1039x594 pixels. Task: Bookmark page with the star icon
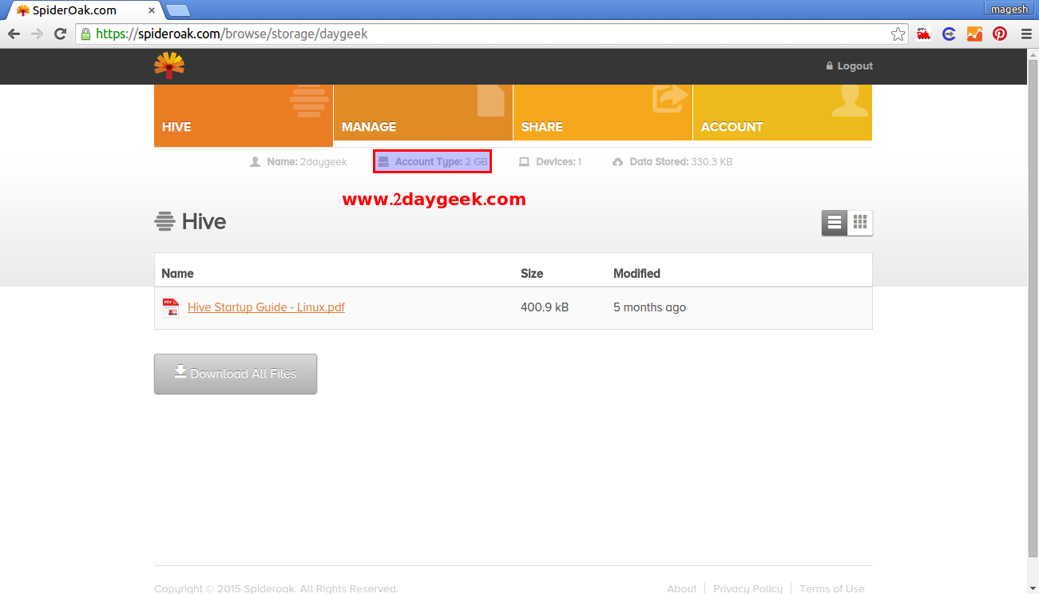tap(898, 34)
